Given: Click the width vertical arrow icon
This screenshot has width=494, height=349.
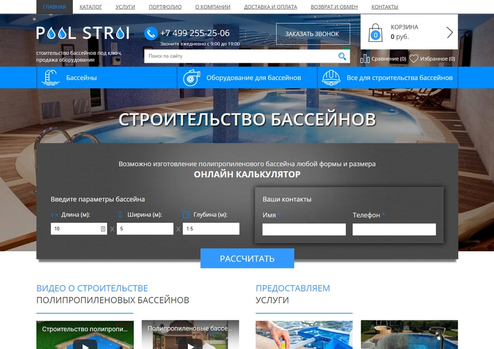Looking at the screenshot, I should pyautogui.click(x=120, y=215).
